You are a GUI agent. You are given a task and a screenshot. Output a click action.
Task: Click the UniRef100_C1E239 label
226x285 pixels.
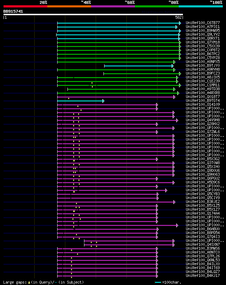pos(203,81)
